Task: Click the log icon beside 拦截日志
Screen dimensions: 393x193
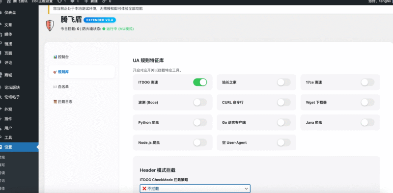Action: [x=55, y=102]
